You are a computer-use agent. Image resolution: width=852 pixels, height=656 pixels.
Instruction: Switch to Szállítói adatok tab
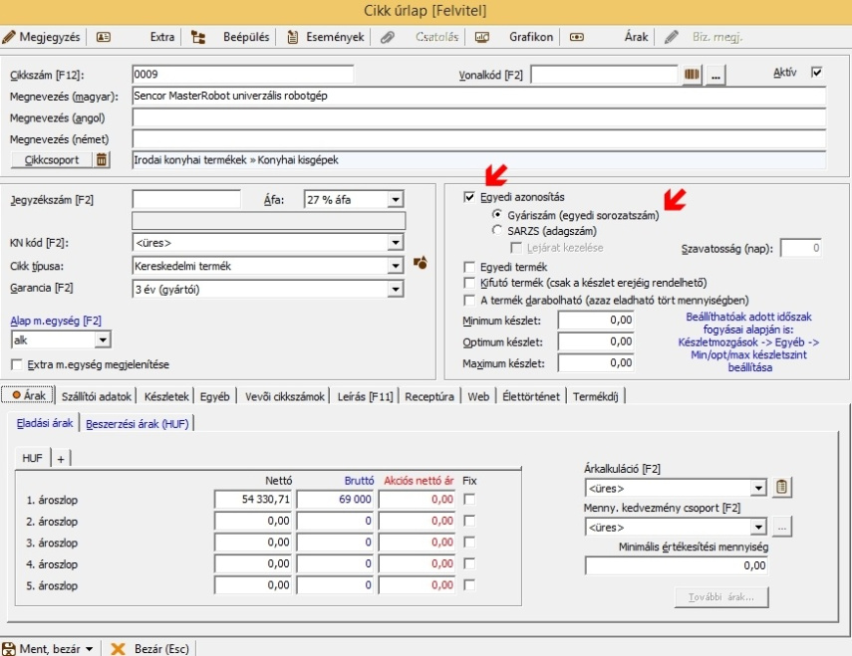click(x=97, y=396)
